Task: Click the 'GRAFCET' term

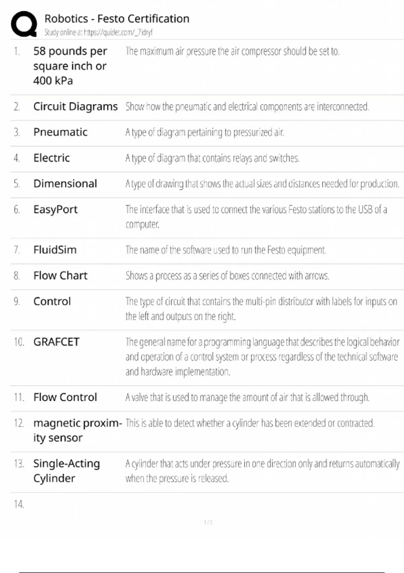Action: pos(56,342)
